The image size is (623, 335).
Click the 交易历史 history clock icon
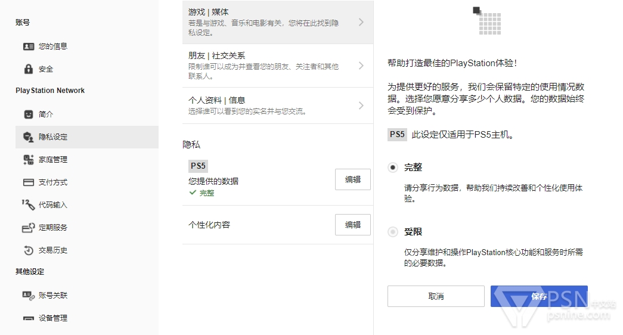(29, 250)
